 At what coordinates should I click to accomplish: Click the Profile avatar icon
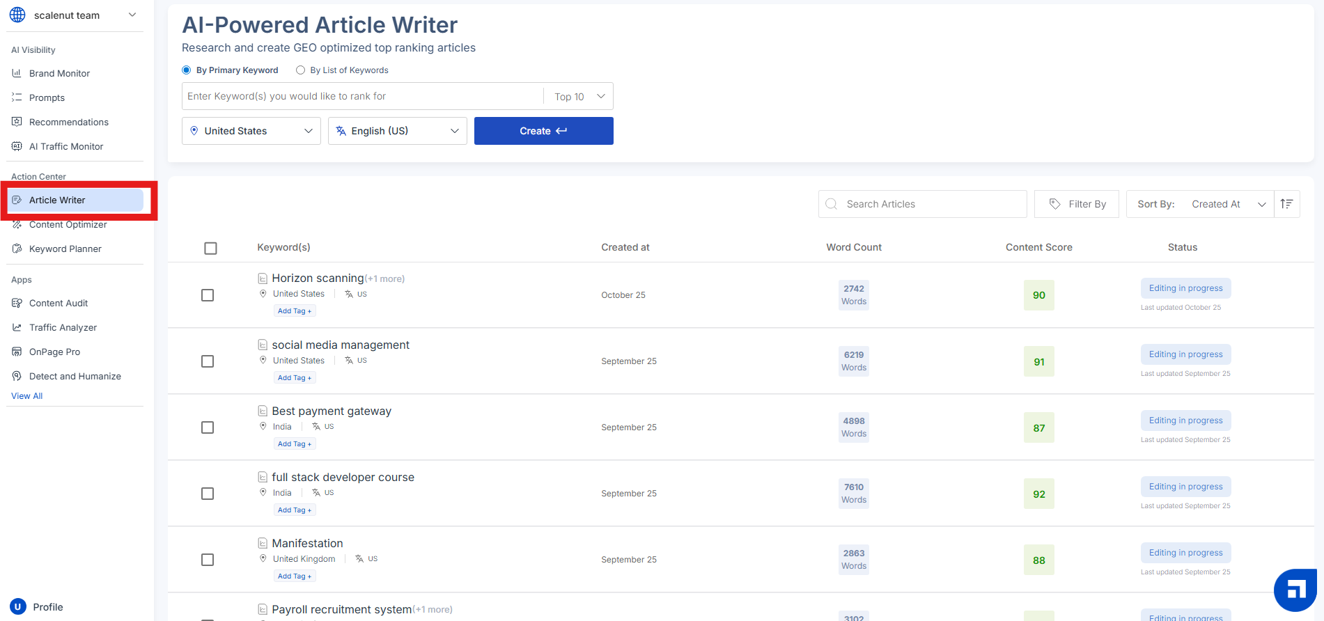17,606
